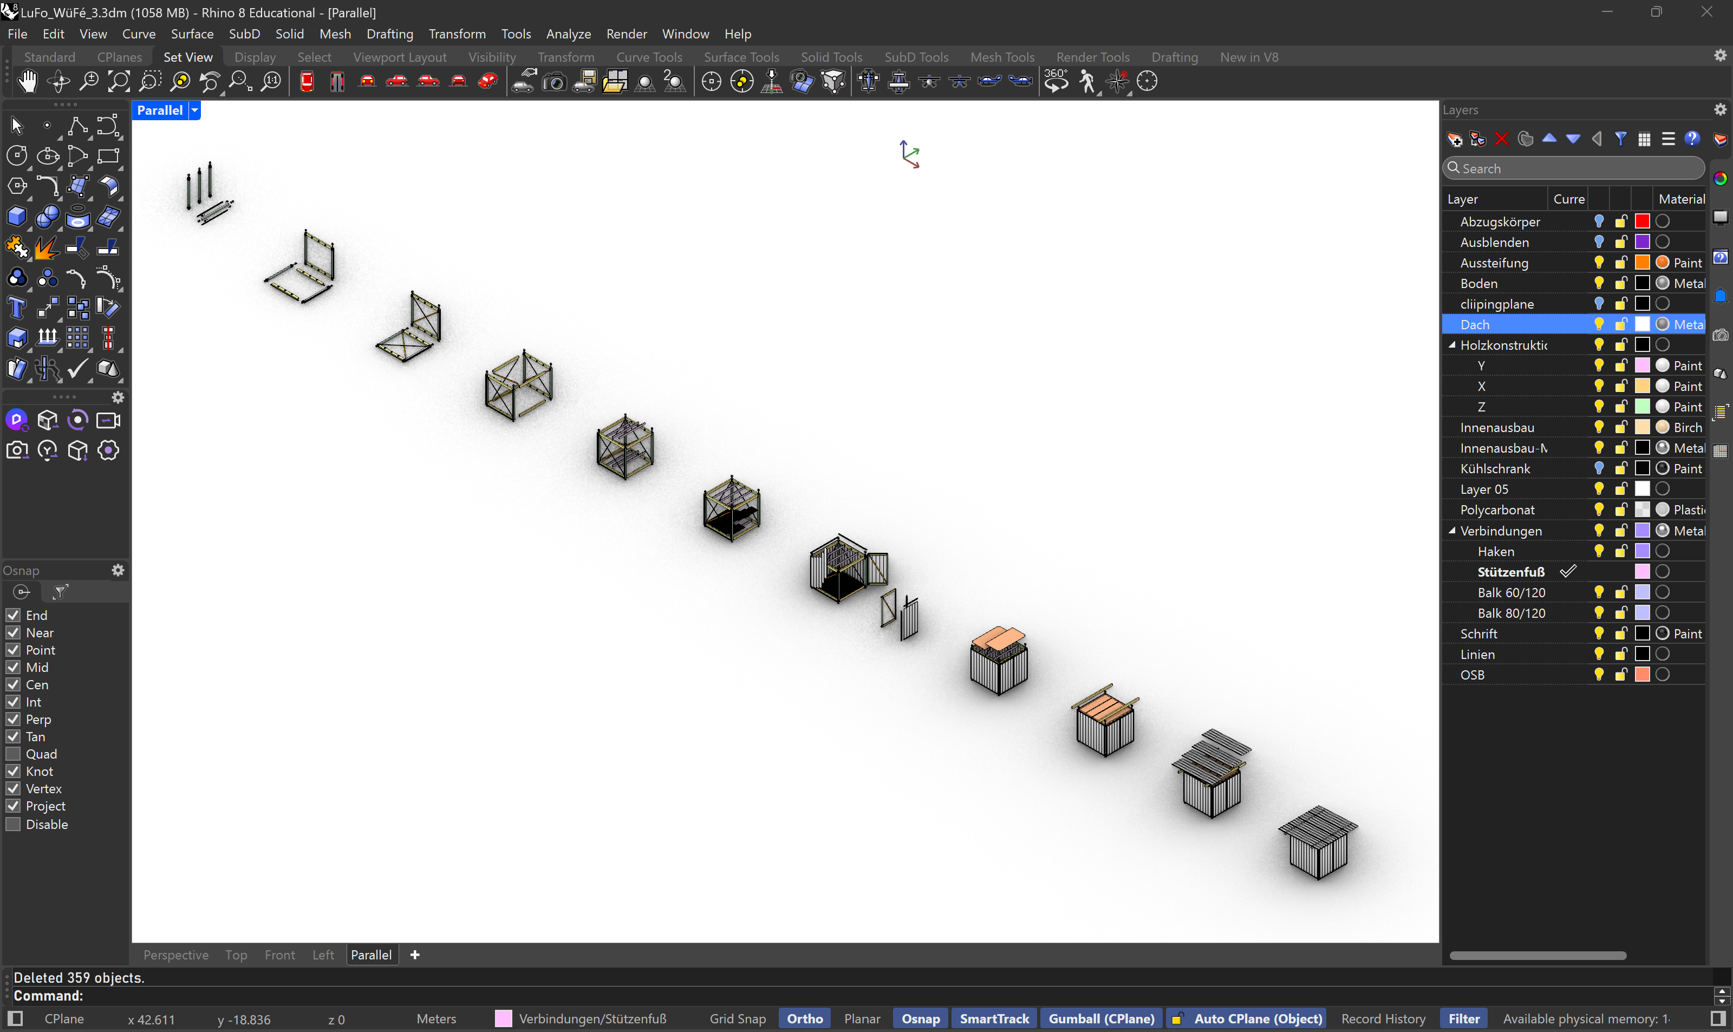Image resolution: width=1733 pixels, height=1032 pixels.
Task: Collapse the Holzkonstruktion layer group
Action: click(1452, 345)
